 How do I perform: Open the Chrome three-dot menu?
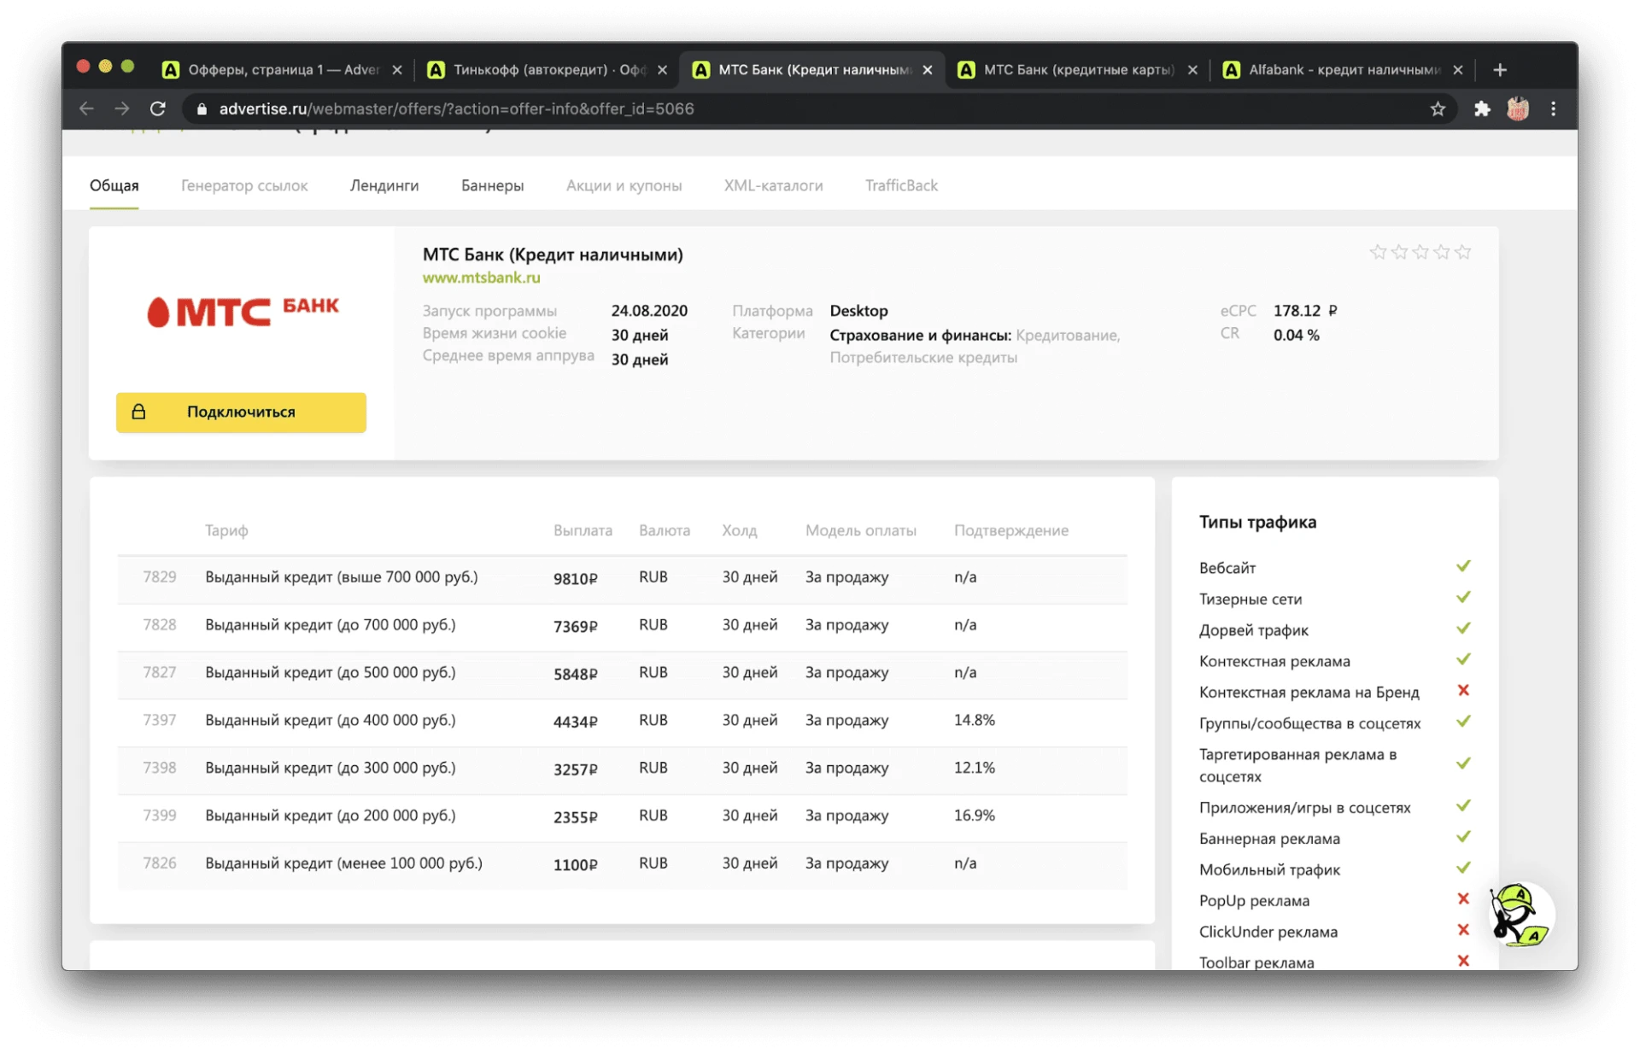coord(1554,108)
